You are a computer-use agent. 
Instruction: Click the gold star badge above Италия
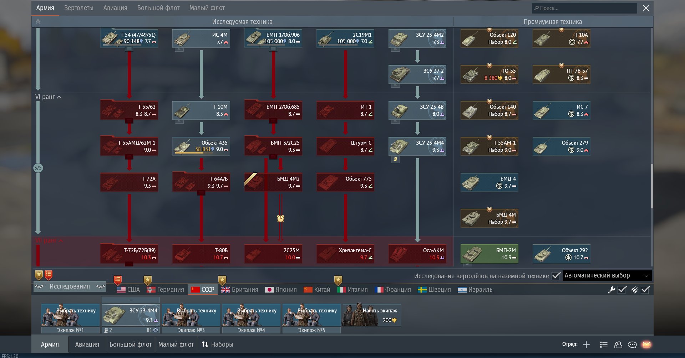tap(338, 280)
